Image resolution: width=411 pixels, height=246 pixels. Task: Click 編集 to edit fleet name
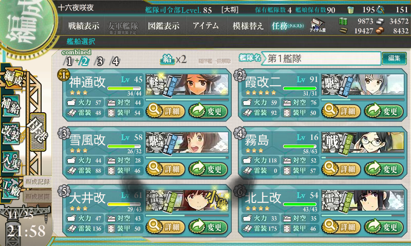pos(394,58)
